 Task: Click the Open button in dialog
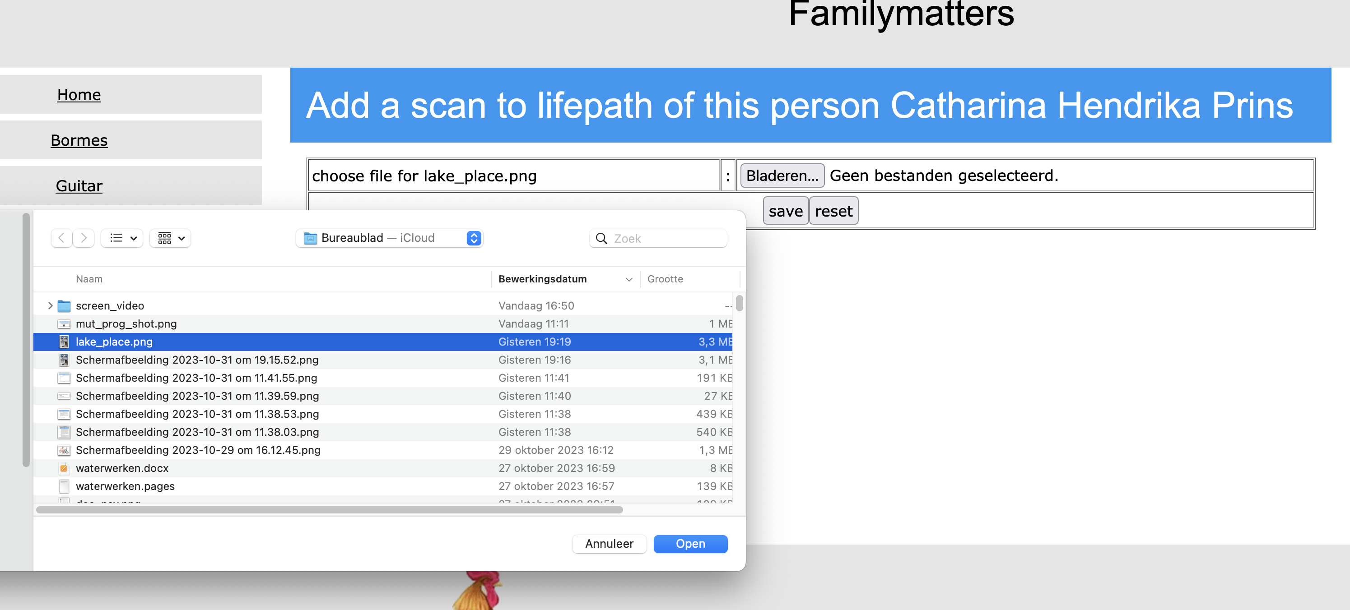690,544
